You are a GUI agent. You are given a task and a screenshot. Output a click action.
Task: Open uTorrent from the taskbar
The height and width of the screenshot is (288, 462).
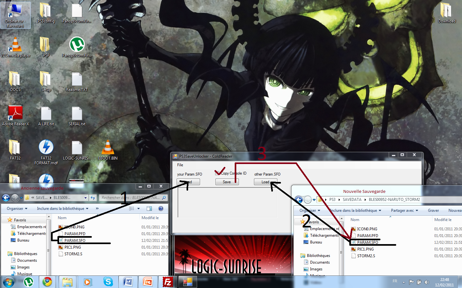coord(29,282)
